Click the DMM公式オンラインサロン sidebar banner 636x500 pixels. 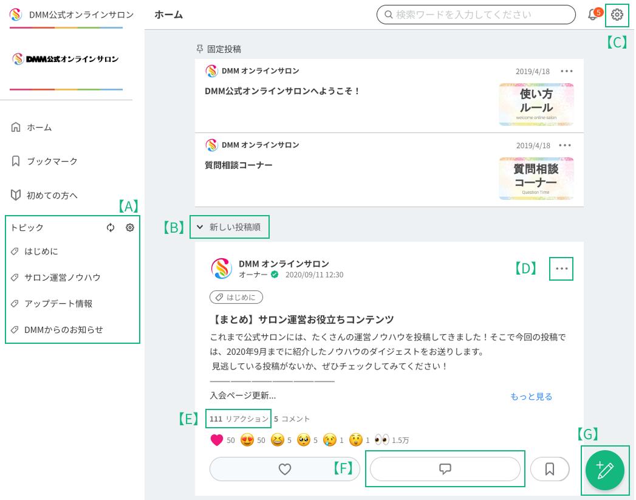[x=66, y=59]
